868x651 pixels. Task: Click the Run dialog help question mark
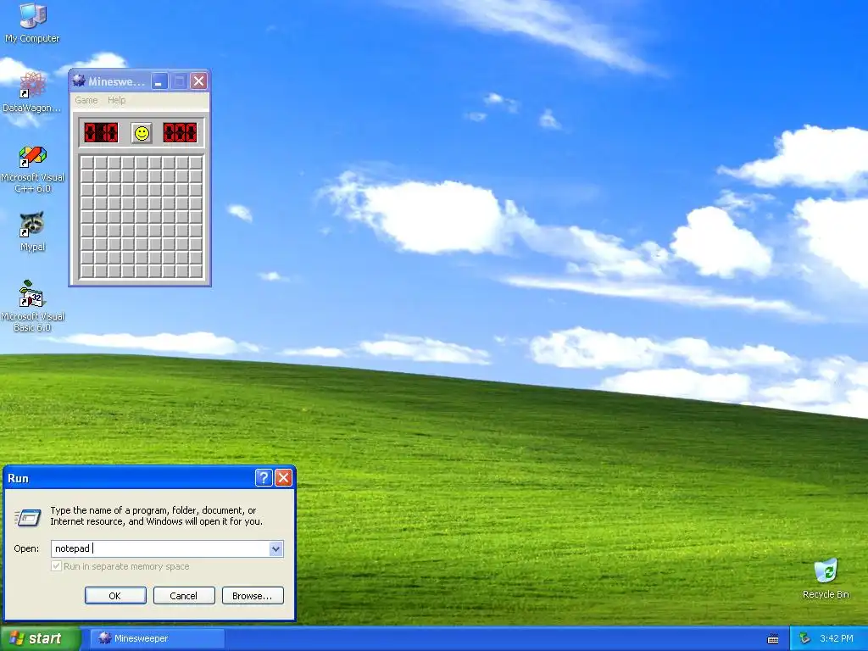(x=264, y=477)
